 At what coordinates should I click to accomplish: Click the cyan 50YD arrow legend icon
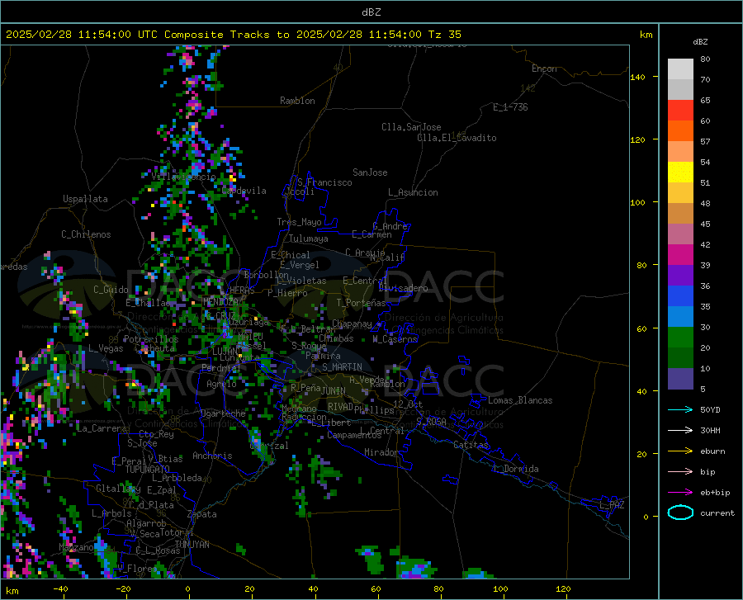click(680, 409)
